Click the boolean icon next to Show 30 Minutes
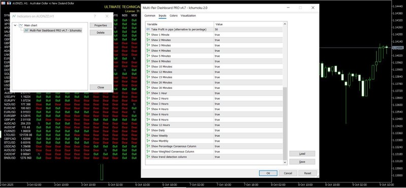 [148, 88]
